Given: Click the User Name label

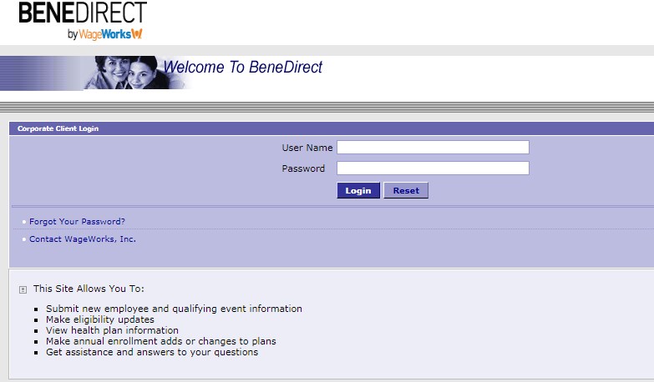Looking at the screenshot, I should (x=307, y=148).
